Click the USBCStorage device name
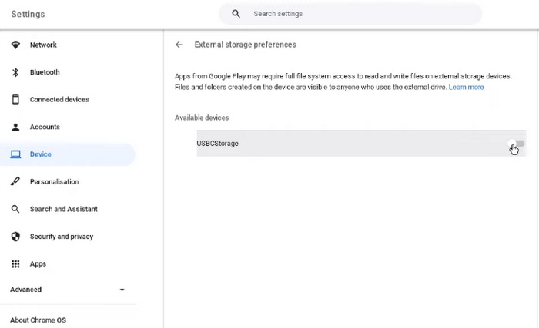The width and height of the screenshot is (539, 328). point(218,144)
